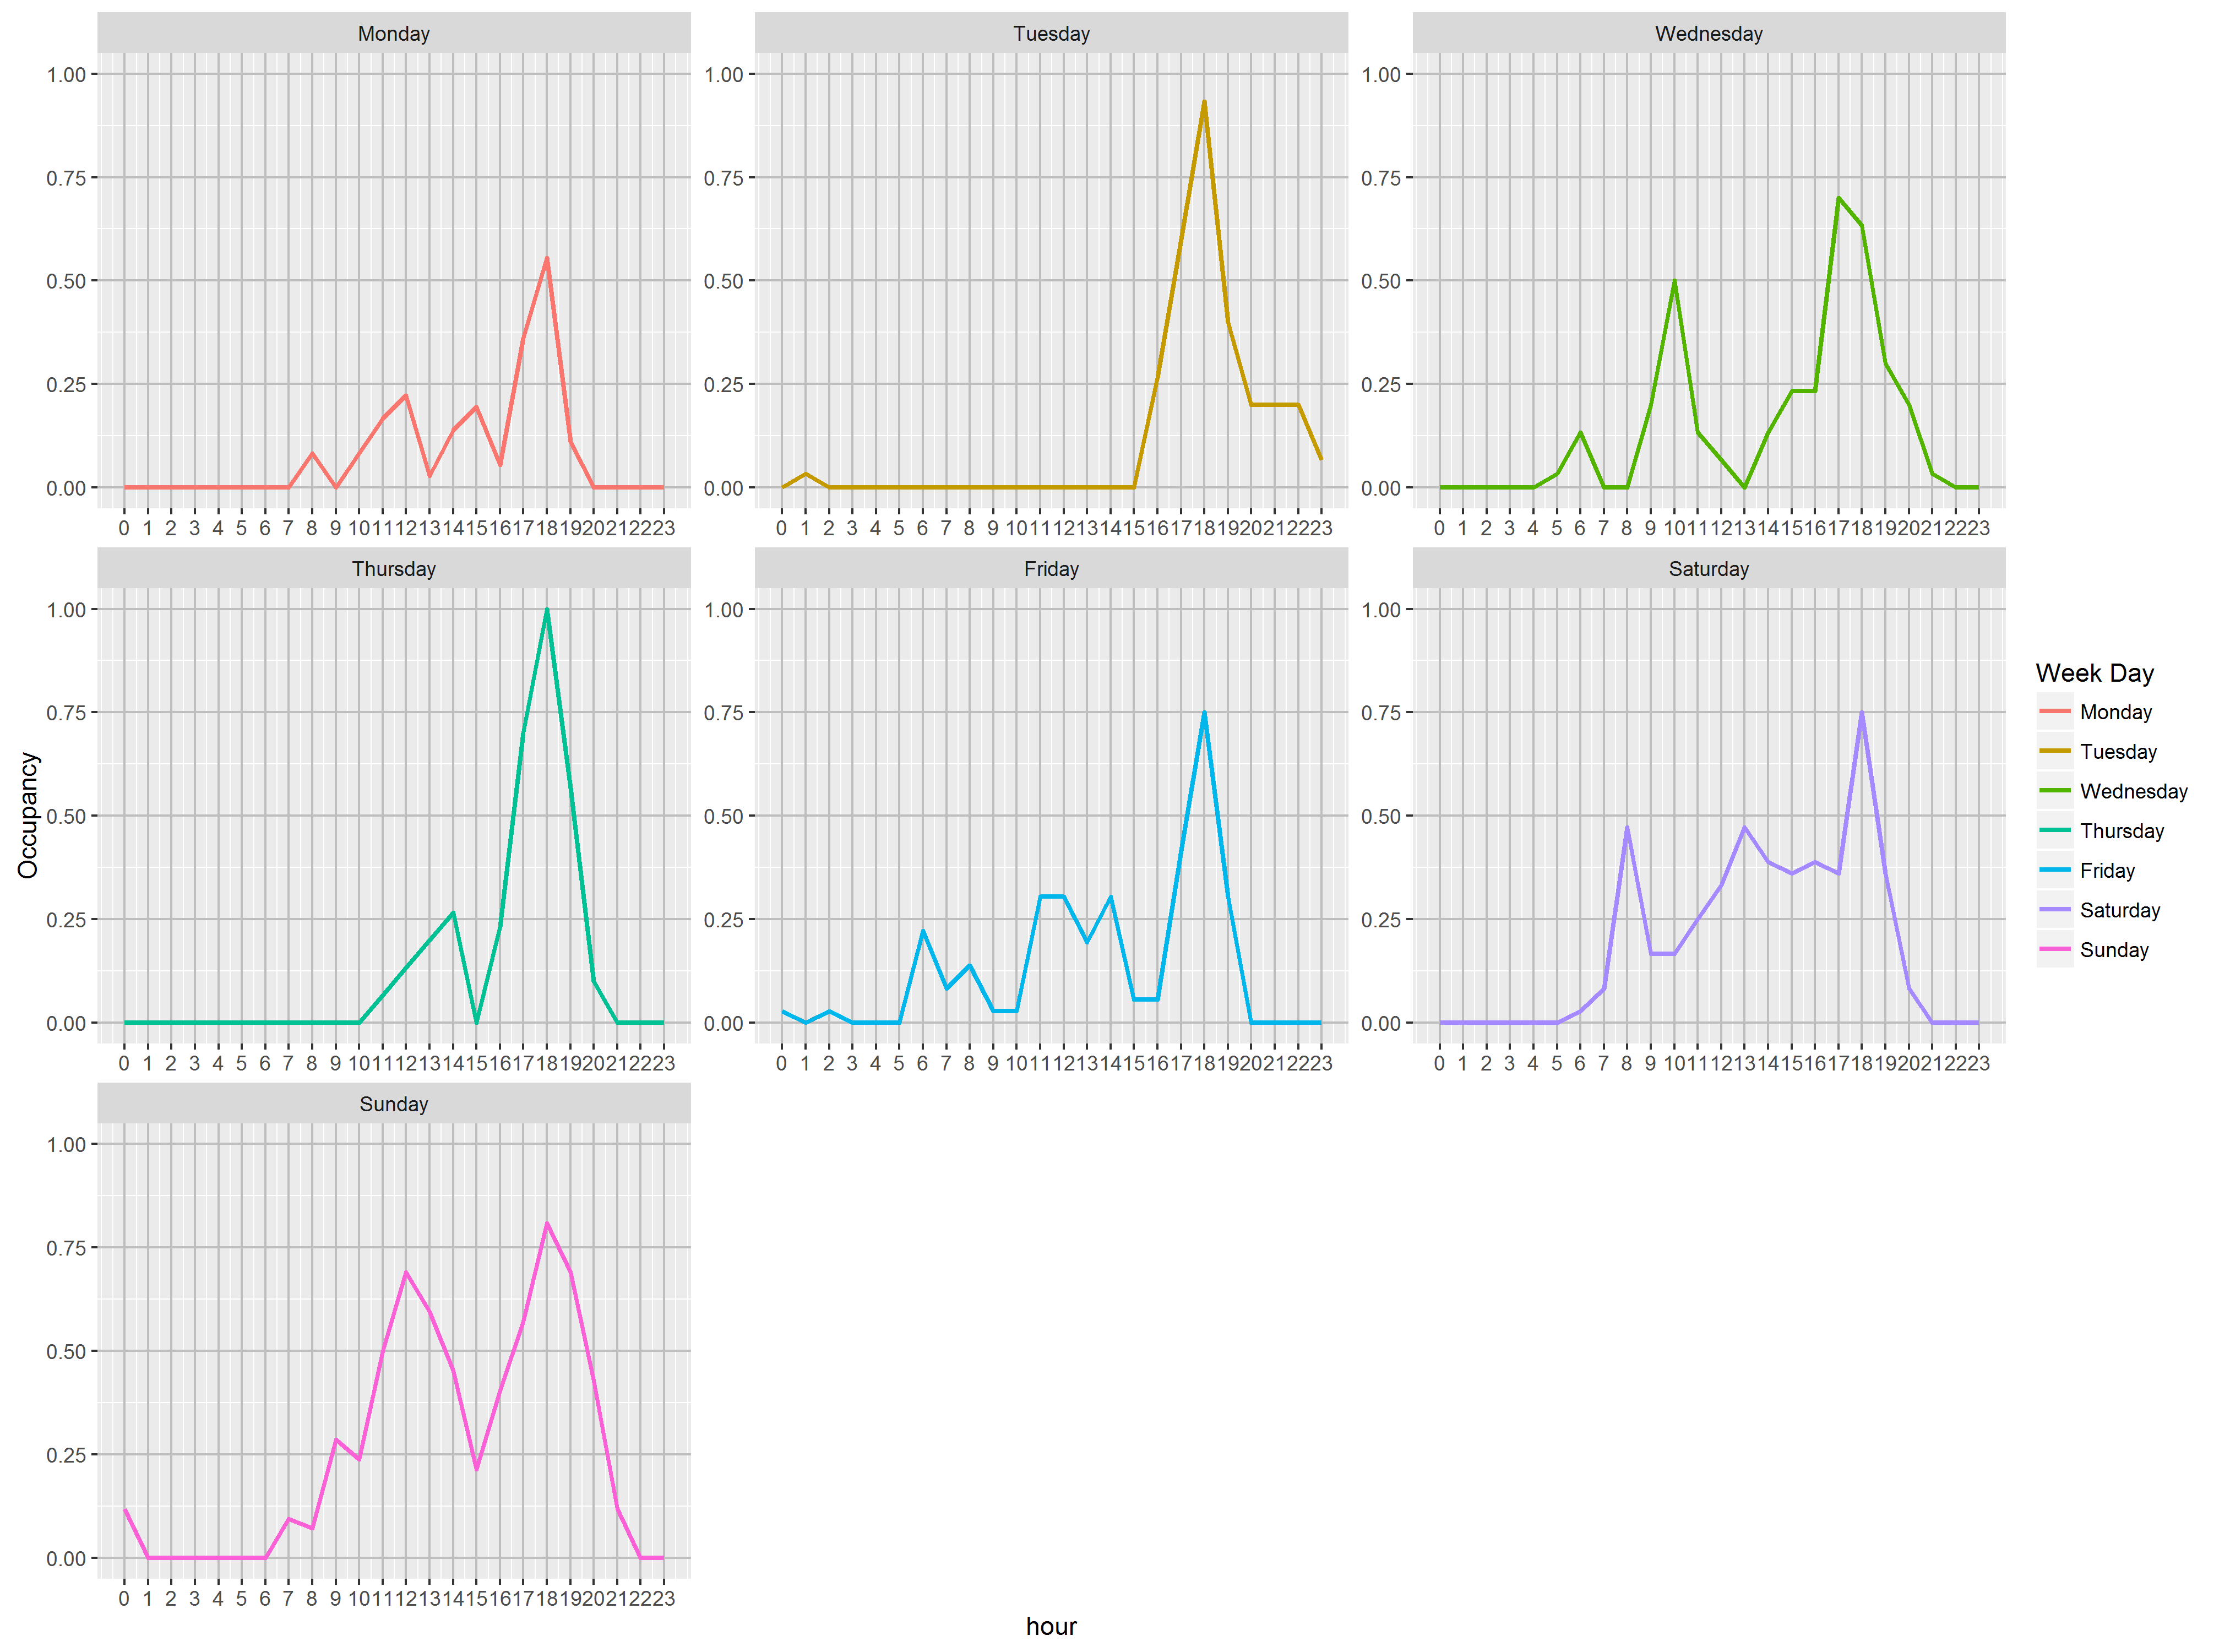Viewport: 2230px width, 1652px height.
Task: Click the Thursday peak at 1.00
Action: (x=546, y=609)
